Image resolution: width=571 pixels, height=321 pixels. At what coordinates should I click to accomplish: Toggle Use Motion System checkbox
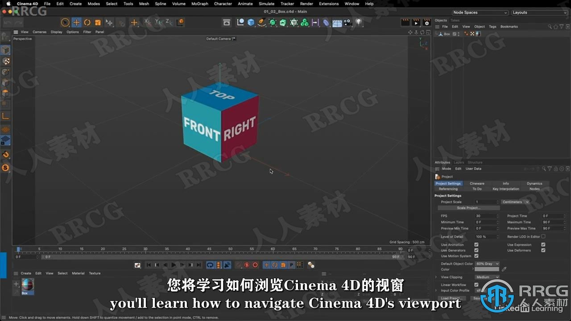tap(476, 256)
